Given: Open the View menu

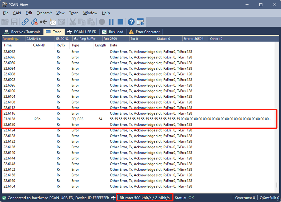Looking at the screenshot, I should (x=60, y=13).
